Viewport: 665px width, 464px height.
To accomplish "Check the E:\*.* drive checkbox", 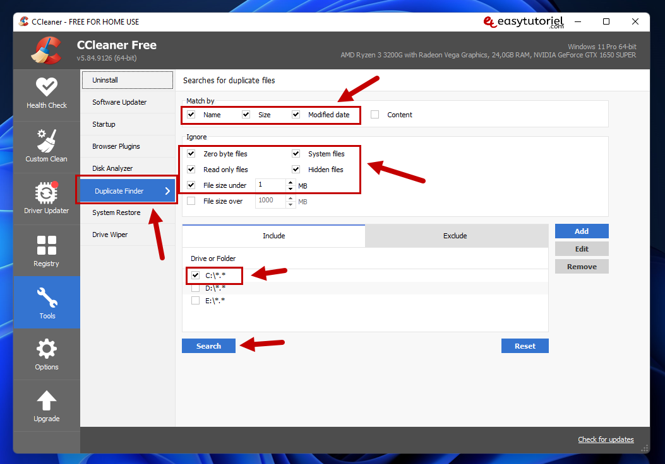I will point(196,301).
